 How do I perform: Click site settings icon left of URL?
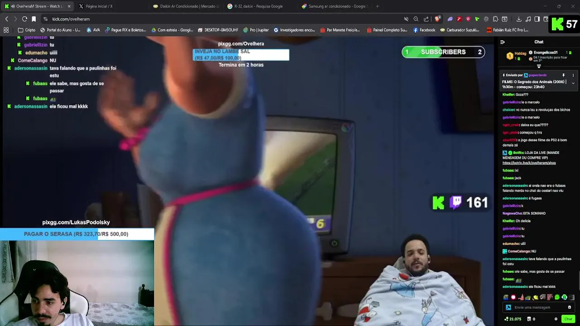[45, 19]
